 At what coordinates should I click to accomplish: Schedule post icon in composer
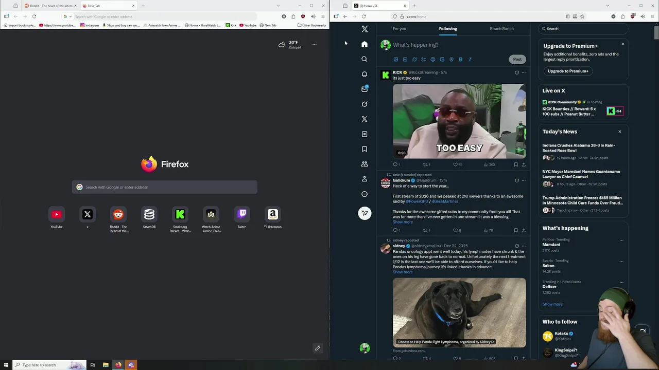tap(442, 60)
